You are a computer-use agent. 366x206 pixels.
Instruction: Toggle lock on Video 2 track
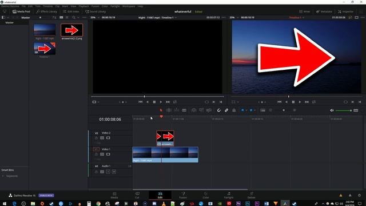pyautogui.click(x=96, y=138)
